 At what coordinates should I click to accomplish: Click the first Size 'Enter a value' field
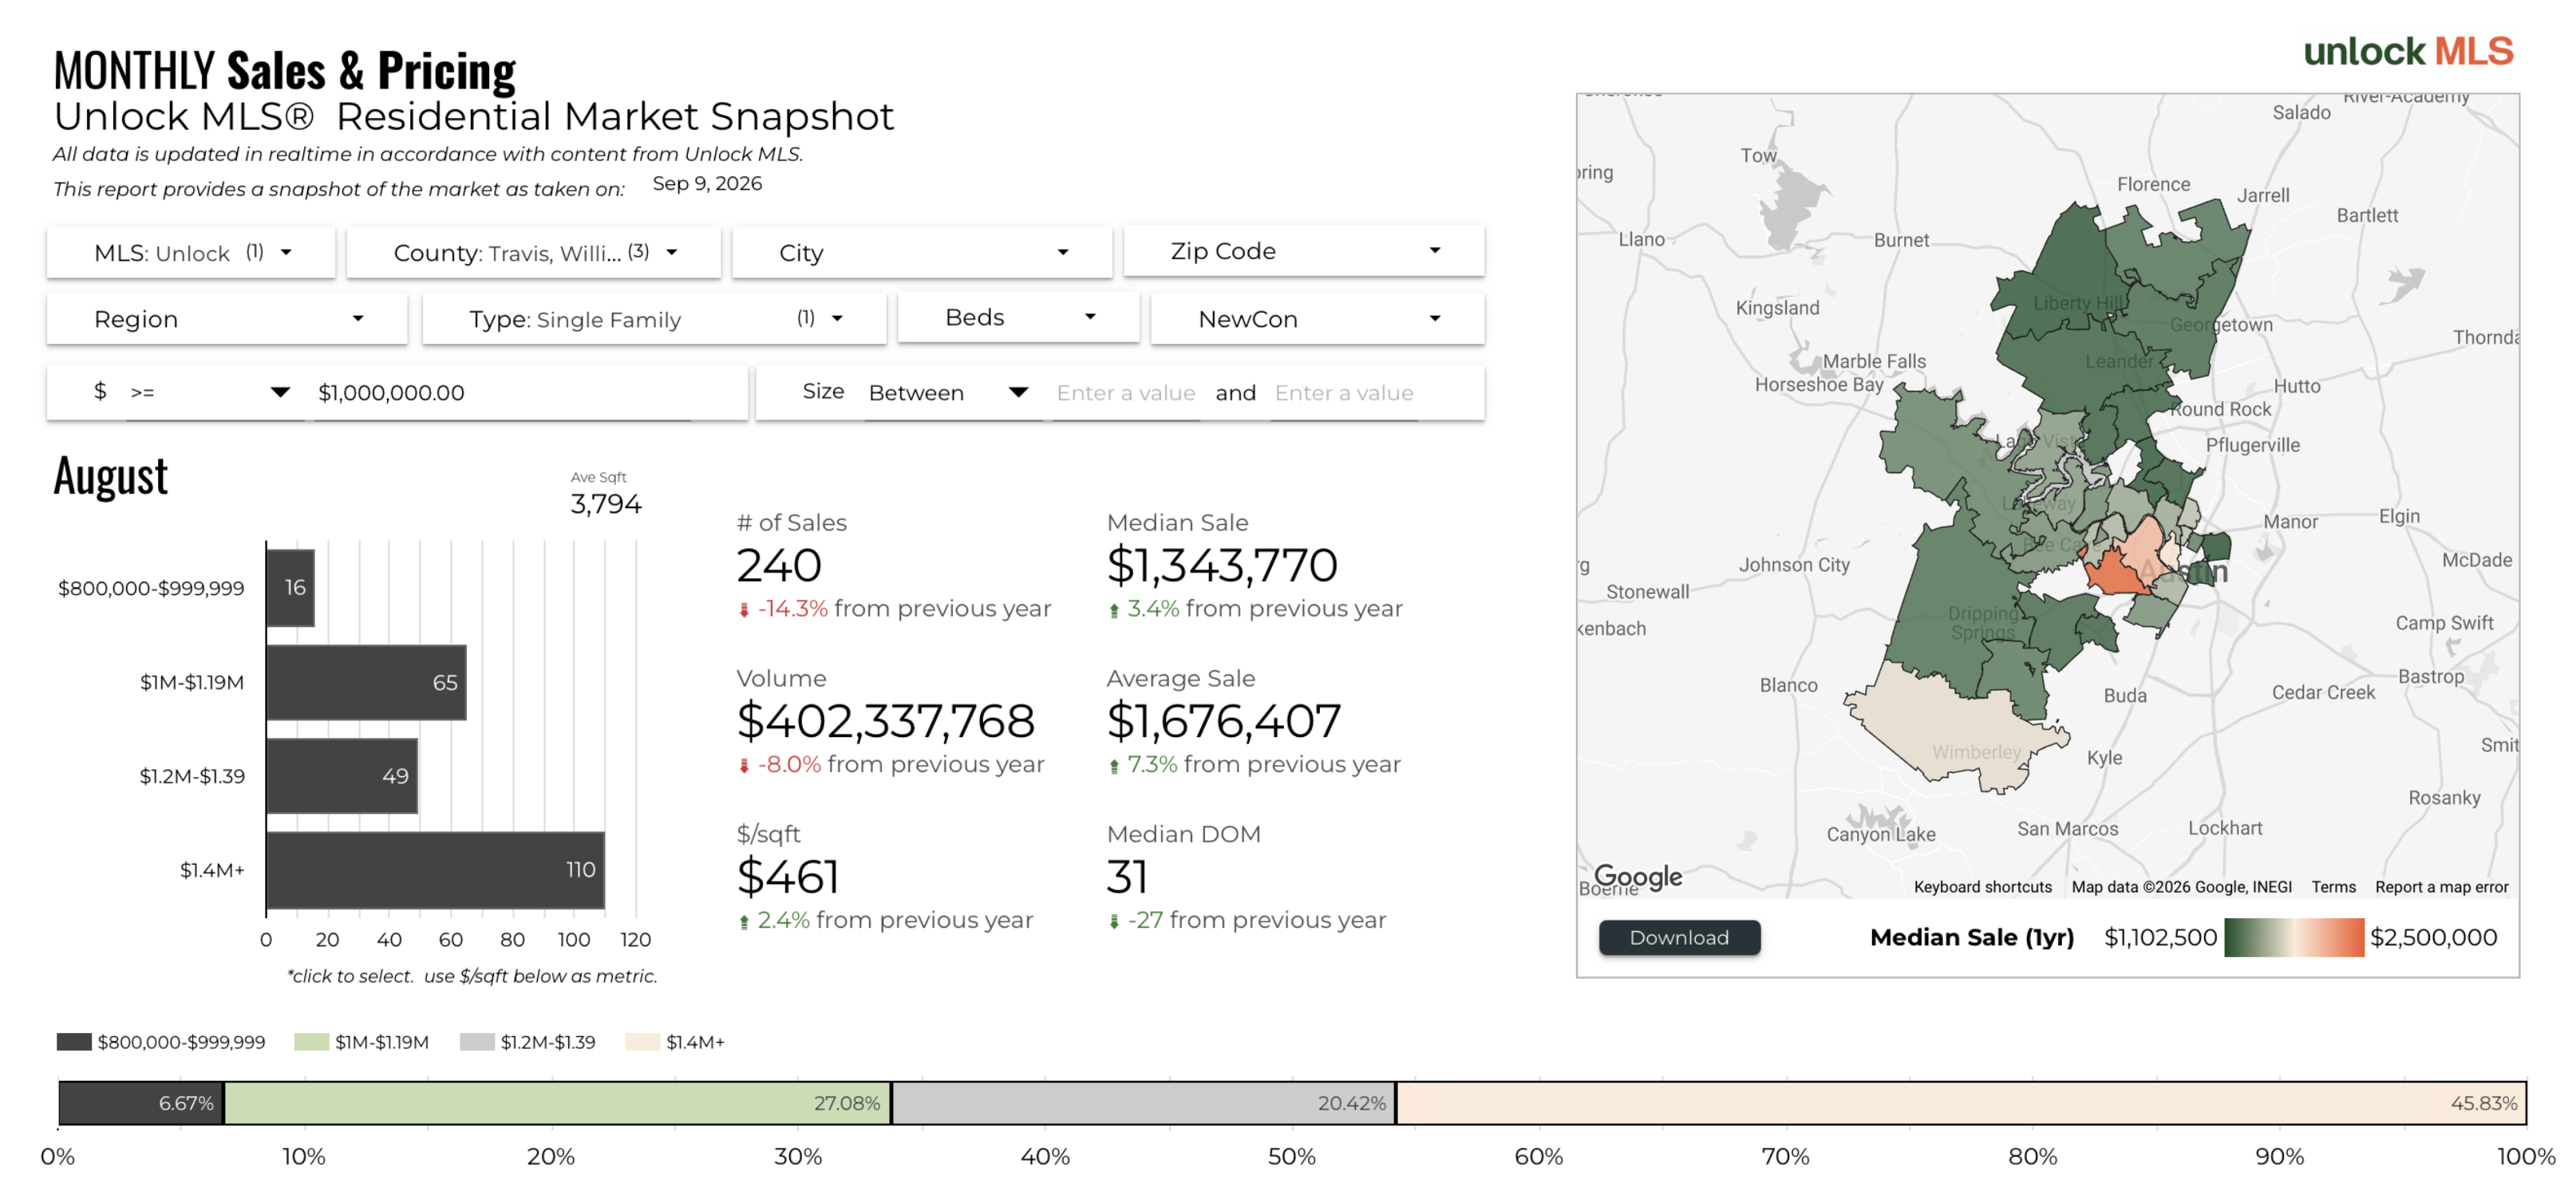pyautogui.click(x=1125, y=393)
